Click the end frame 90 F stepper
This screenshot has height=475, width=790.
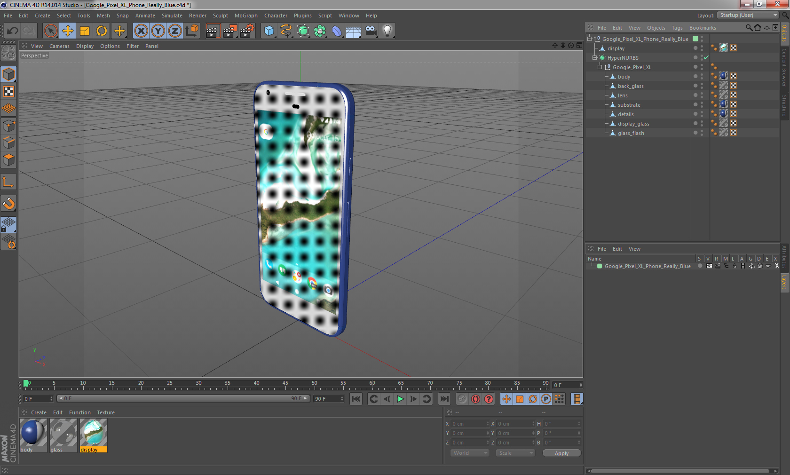pos(342,398)
